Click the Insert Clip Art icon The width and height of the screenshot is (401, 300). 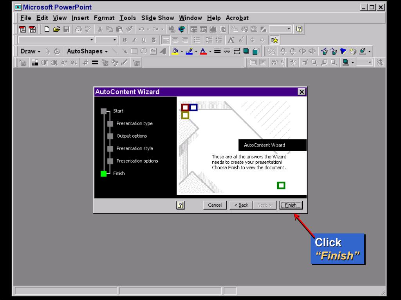(x=223, y=29)
